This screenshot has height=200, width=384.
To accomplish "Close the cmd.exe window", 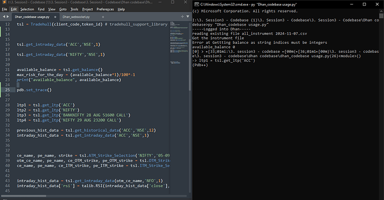I will pos(377,4).
